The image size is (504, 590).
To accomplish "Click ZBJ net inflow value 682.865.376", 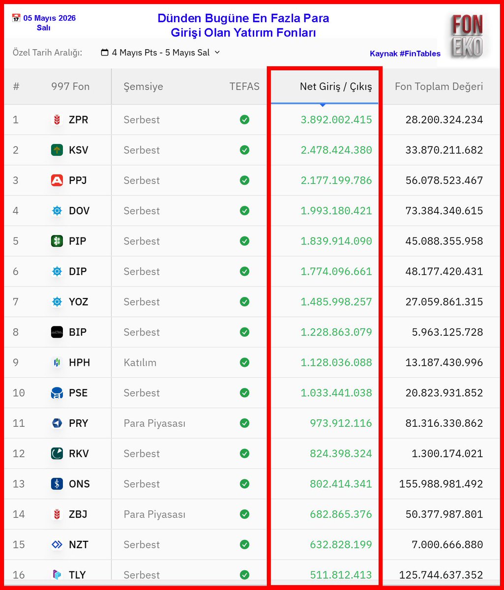I will 341,514.
